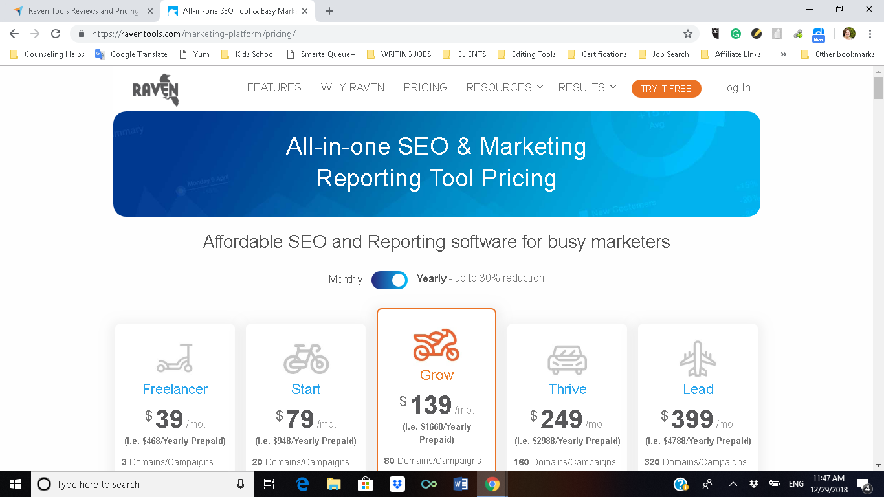Open Dropbox from the taskbar
This screenshot has height=497, width=884.
[397, 484]
